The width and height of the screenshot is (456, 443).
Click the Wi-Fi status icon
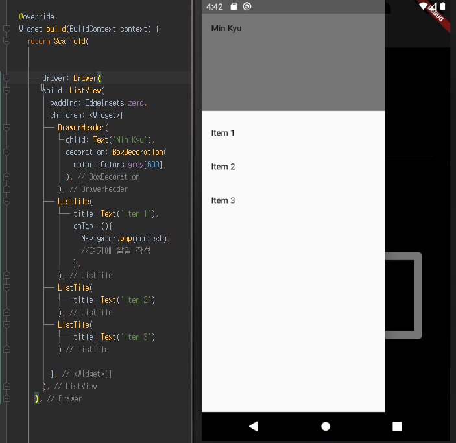pyautogui.click(x=424, y=6)
